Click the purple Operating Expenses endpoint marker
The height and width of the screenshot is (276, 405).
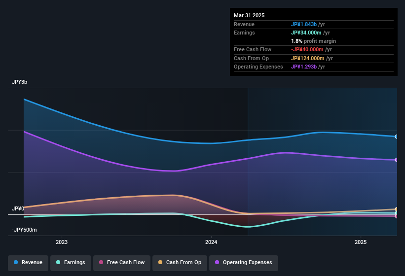(397, 160)
